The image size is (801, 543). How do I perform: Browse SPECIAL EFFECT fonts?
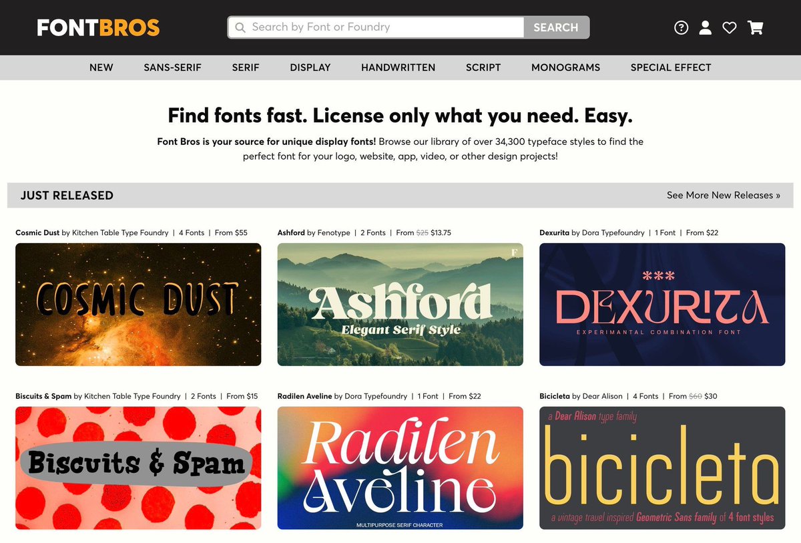670,67
